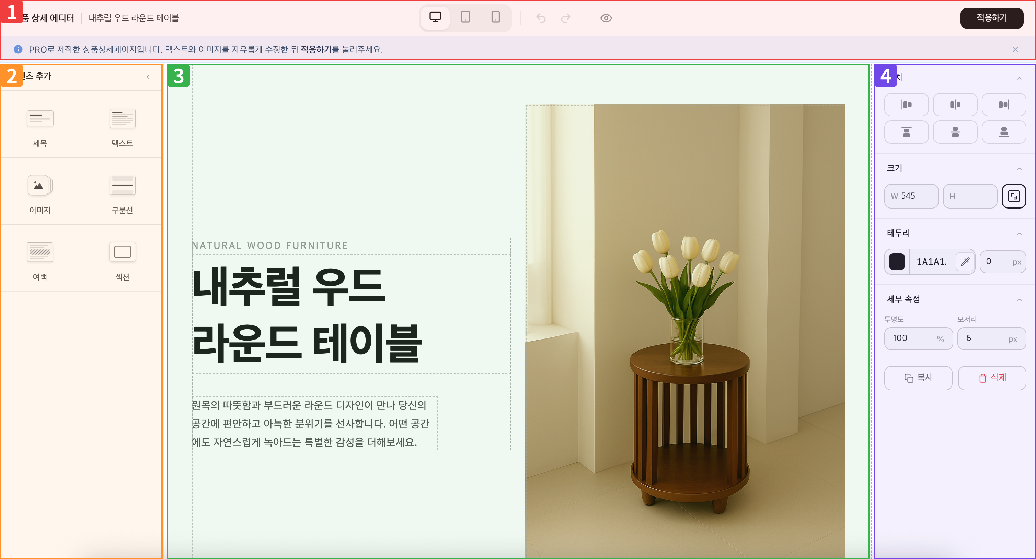The image size is (1036, 559).
Task: Click the 삭제 delete button
Action: [992, 378]
